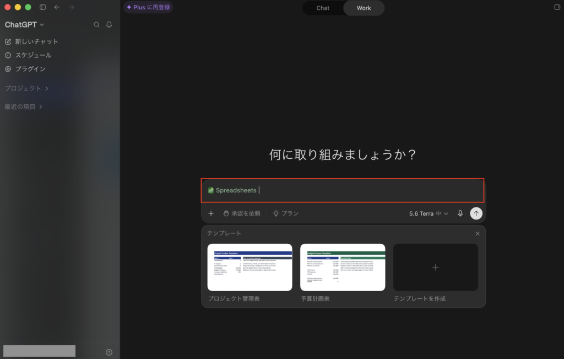This screenshot has height=359, width=564.
Task: Click the plus attach icon
Action: tap(211, 213)
